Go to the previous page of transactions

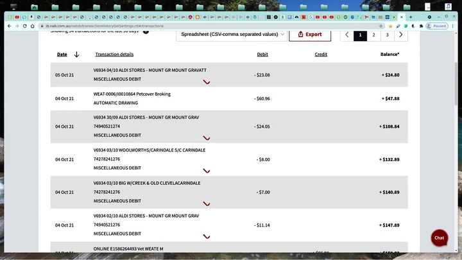point(347,35)
